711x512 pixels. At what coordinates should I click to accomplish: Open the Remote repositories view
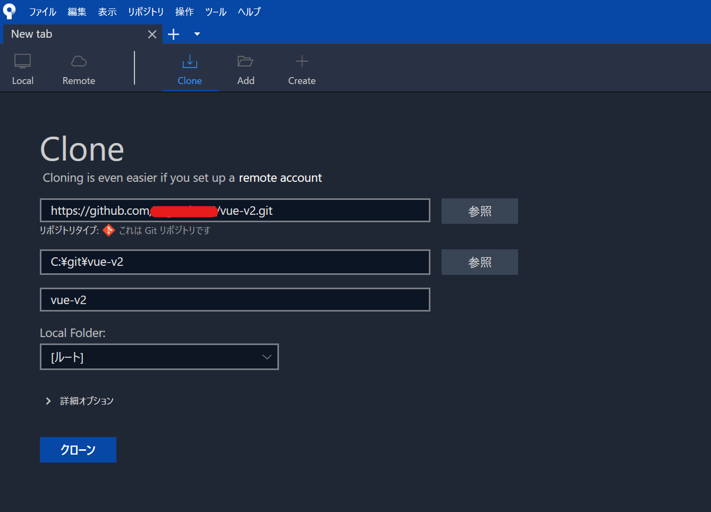coord(79,70)
